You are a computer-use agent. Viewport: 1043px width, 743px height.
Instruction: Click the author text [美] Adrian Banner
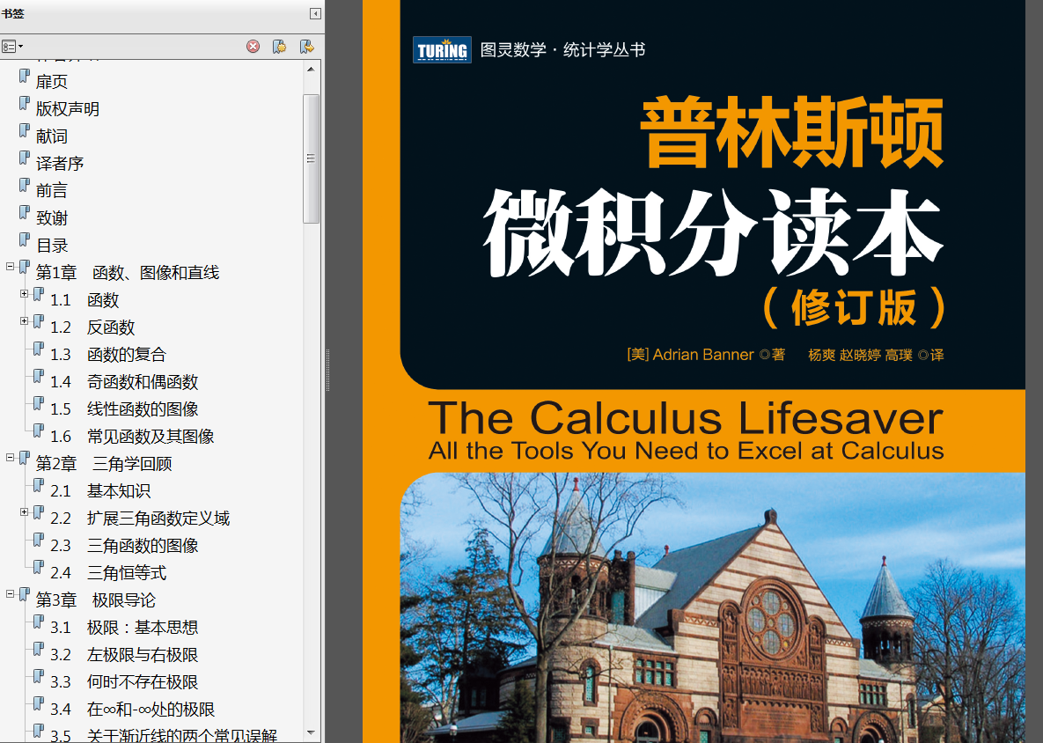coord(690,355)
